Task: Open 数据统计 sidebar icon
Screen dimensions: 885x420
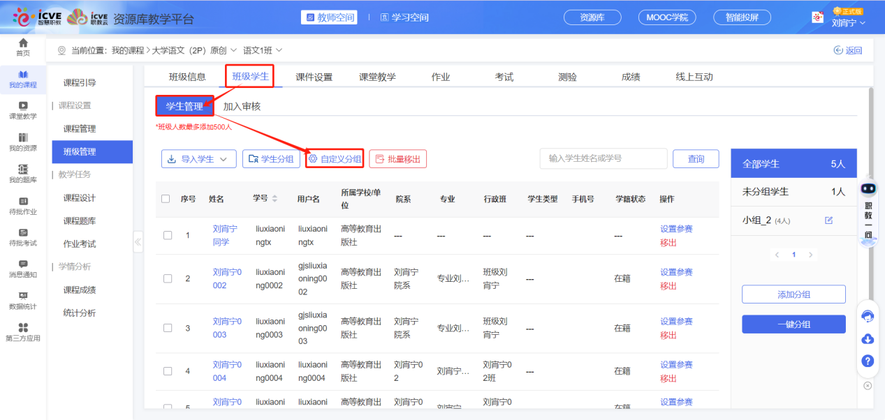Action: pos(23,297)
